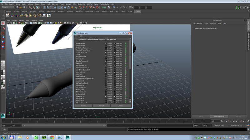250x140 pixels.
Task: Collapse the plug-ins folder path section
Action: point(76,40)
